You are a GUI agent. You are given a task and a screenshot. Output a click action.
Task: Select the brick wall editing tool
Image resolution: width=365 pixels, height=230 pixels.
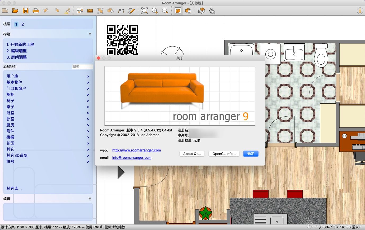(x=90, y=11)
